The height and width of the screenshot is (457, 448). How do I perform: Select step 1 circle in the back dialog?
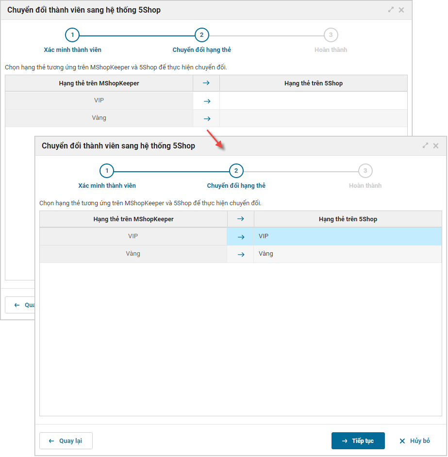coord(72,35)
